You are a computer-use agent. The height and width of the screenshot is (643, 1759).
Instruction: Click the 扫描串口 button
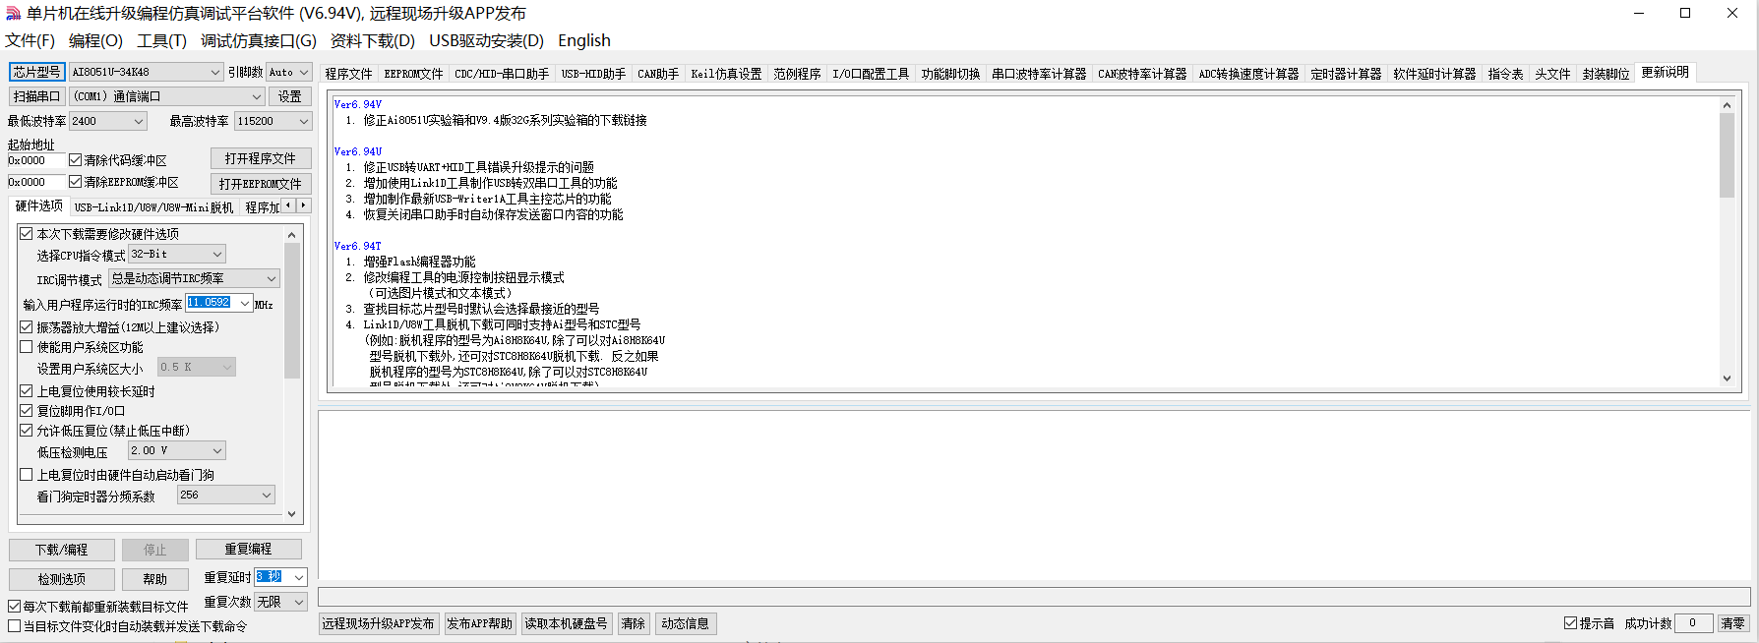(36, 96)
